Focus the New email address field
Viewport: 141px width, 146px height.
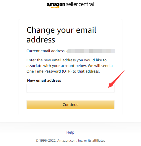(70, 88)
